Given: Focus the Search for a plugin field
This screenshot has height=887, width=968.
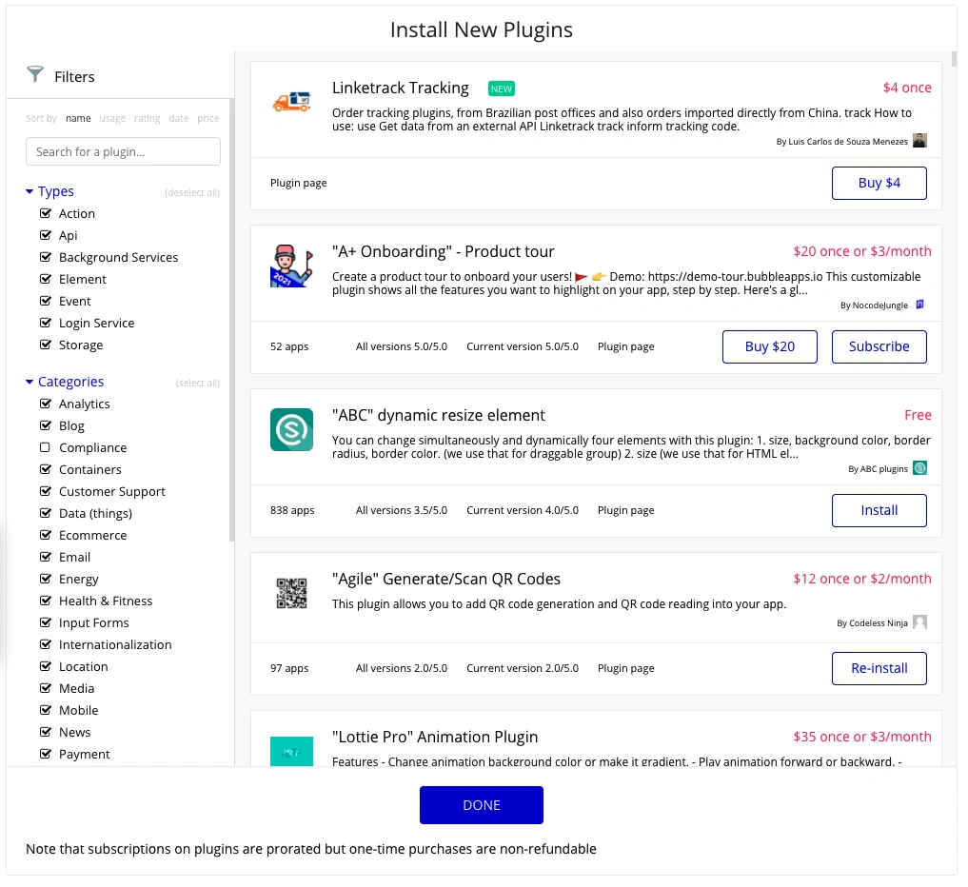Looking at the screenshot, I should tap(123, 152).
